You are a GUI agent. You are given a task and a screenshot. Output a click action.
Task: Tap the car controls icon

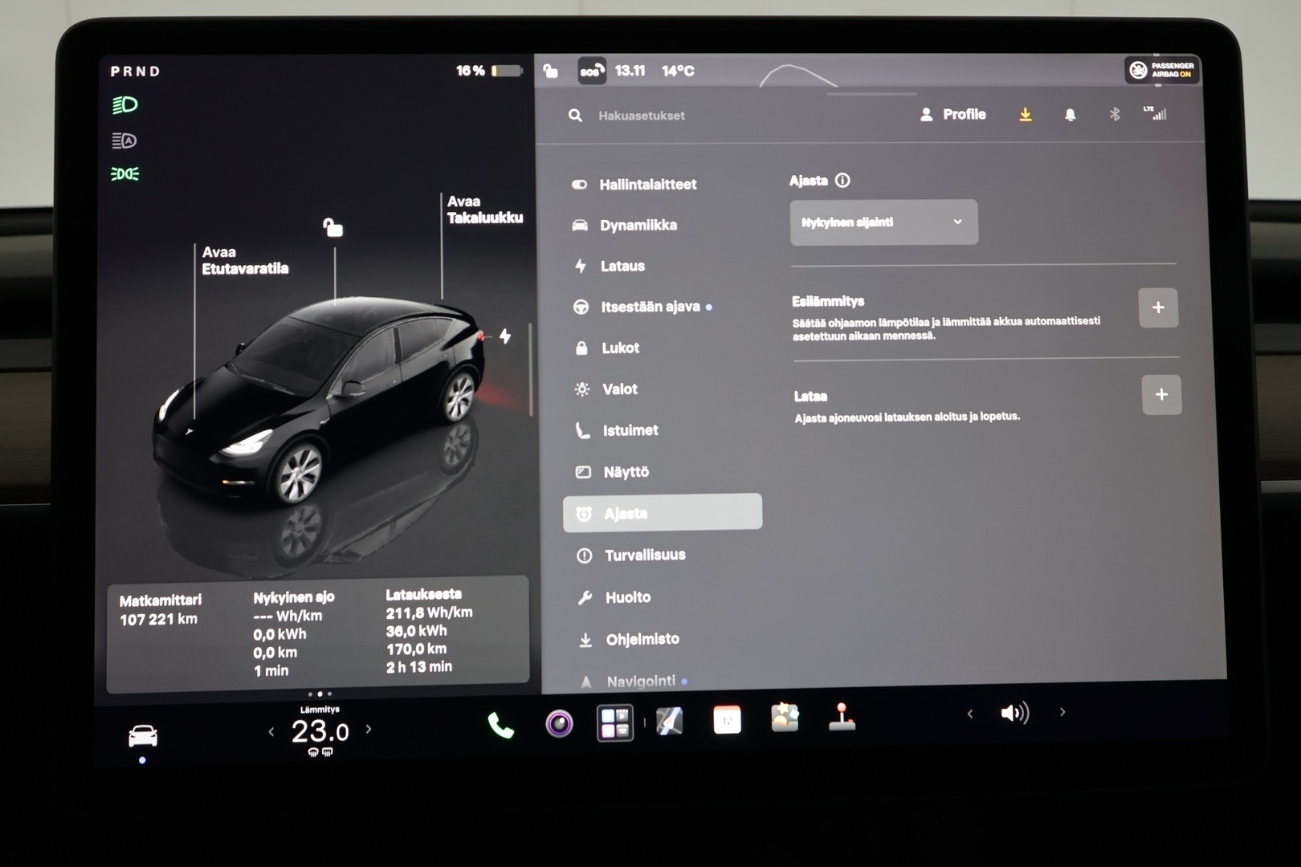click(143, 735)
